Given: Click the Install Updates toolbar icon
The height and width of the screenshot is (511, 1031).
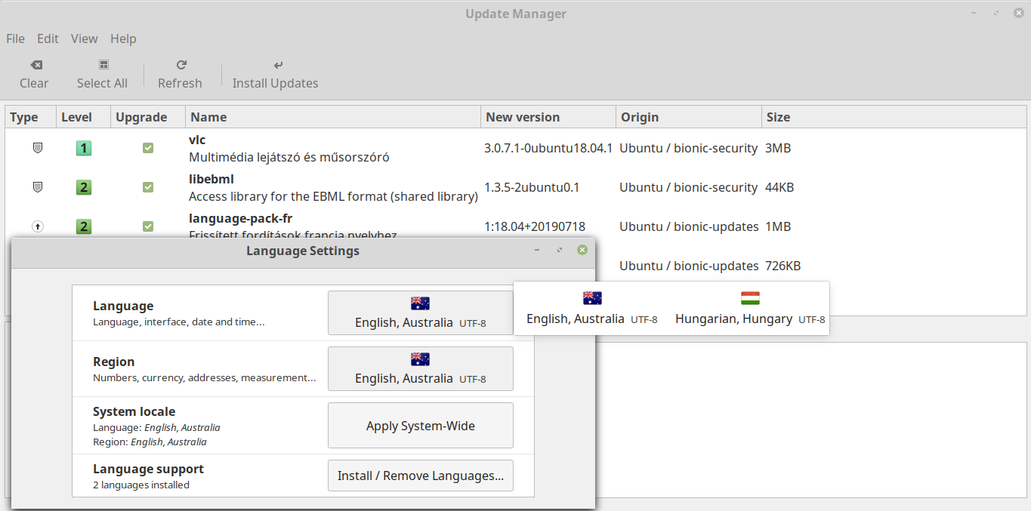Looking at the screenshot, I should coord(275,73).
